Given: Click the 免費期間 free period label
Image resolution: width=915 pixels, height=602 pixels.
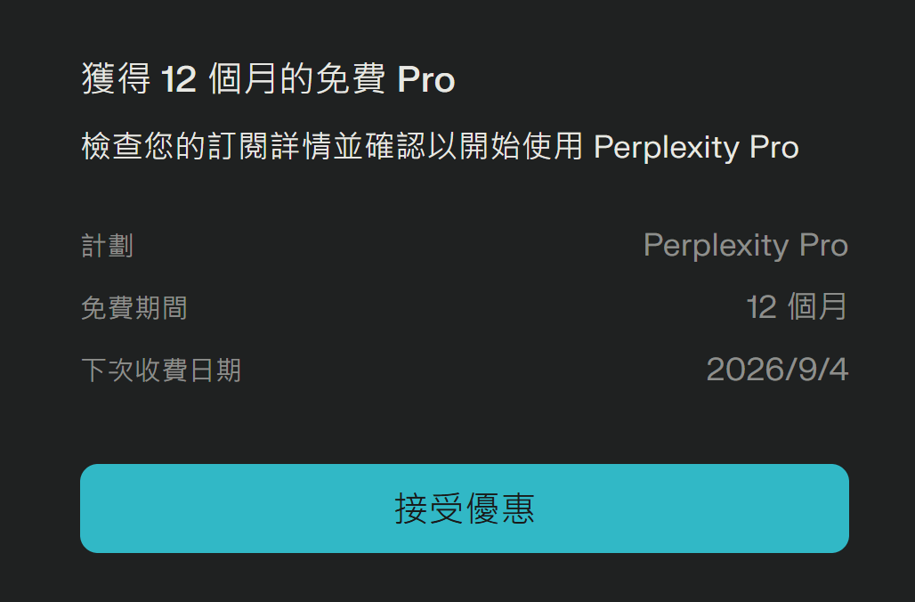Looking at the screenshot, I should (134, 307).
